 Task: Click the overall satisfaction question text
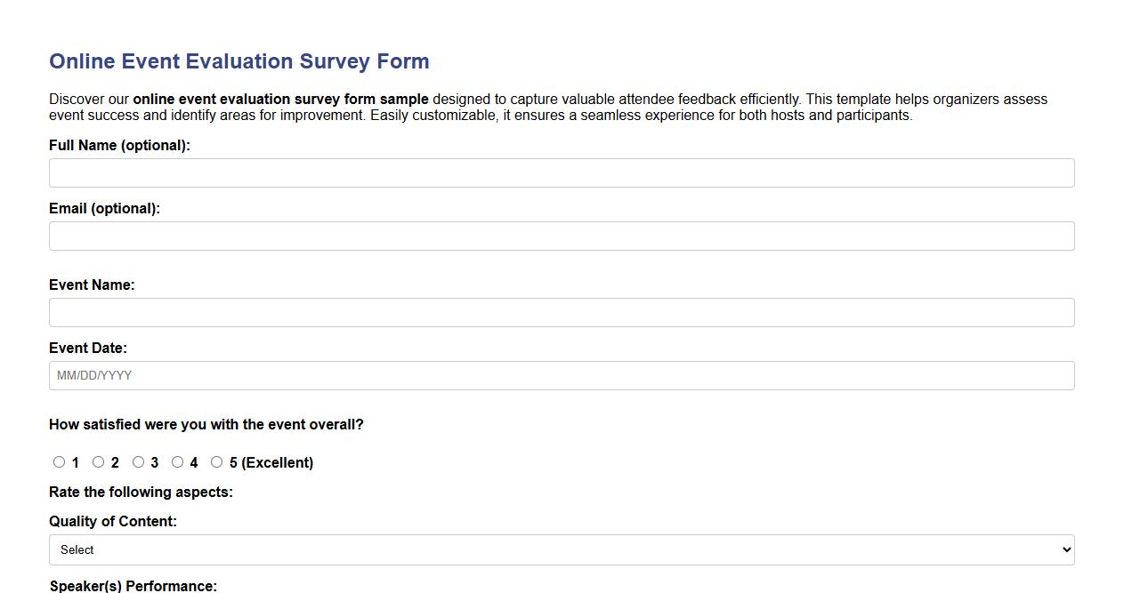click(206, 424)
